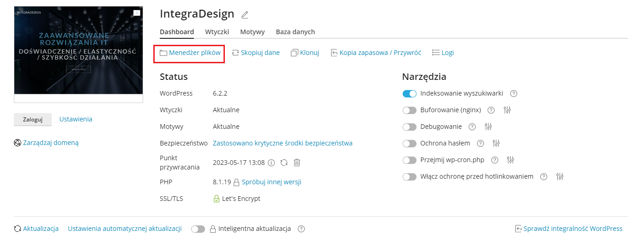Click PHP version 8.1.19 text
The width and height of the screenshot is (628, 242).
click(x=222, y=182)
